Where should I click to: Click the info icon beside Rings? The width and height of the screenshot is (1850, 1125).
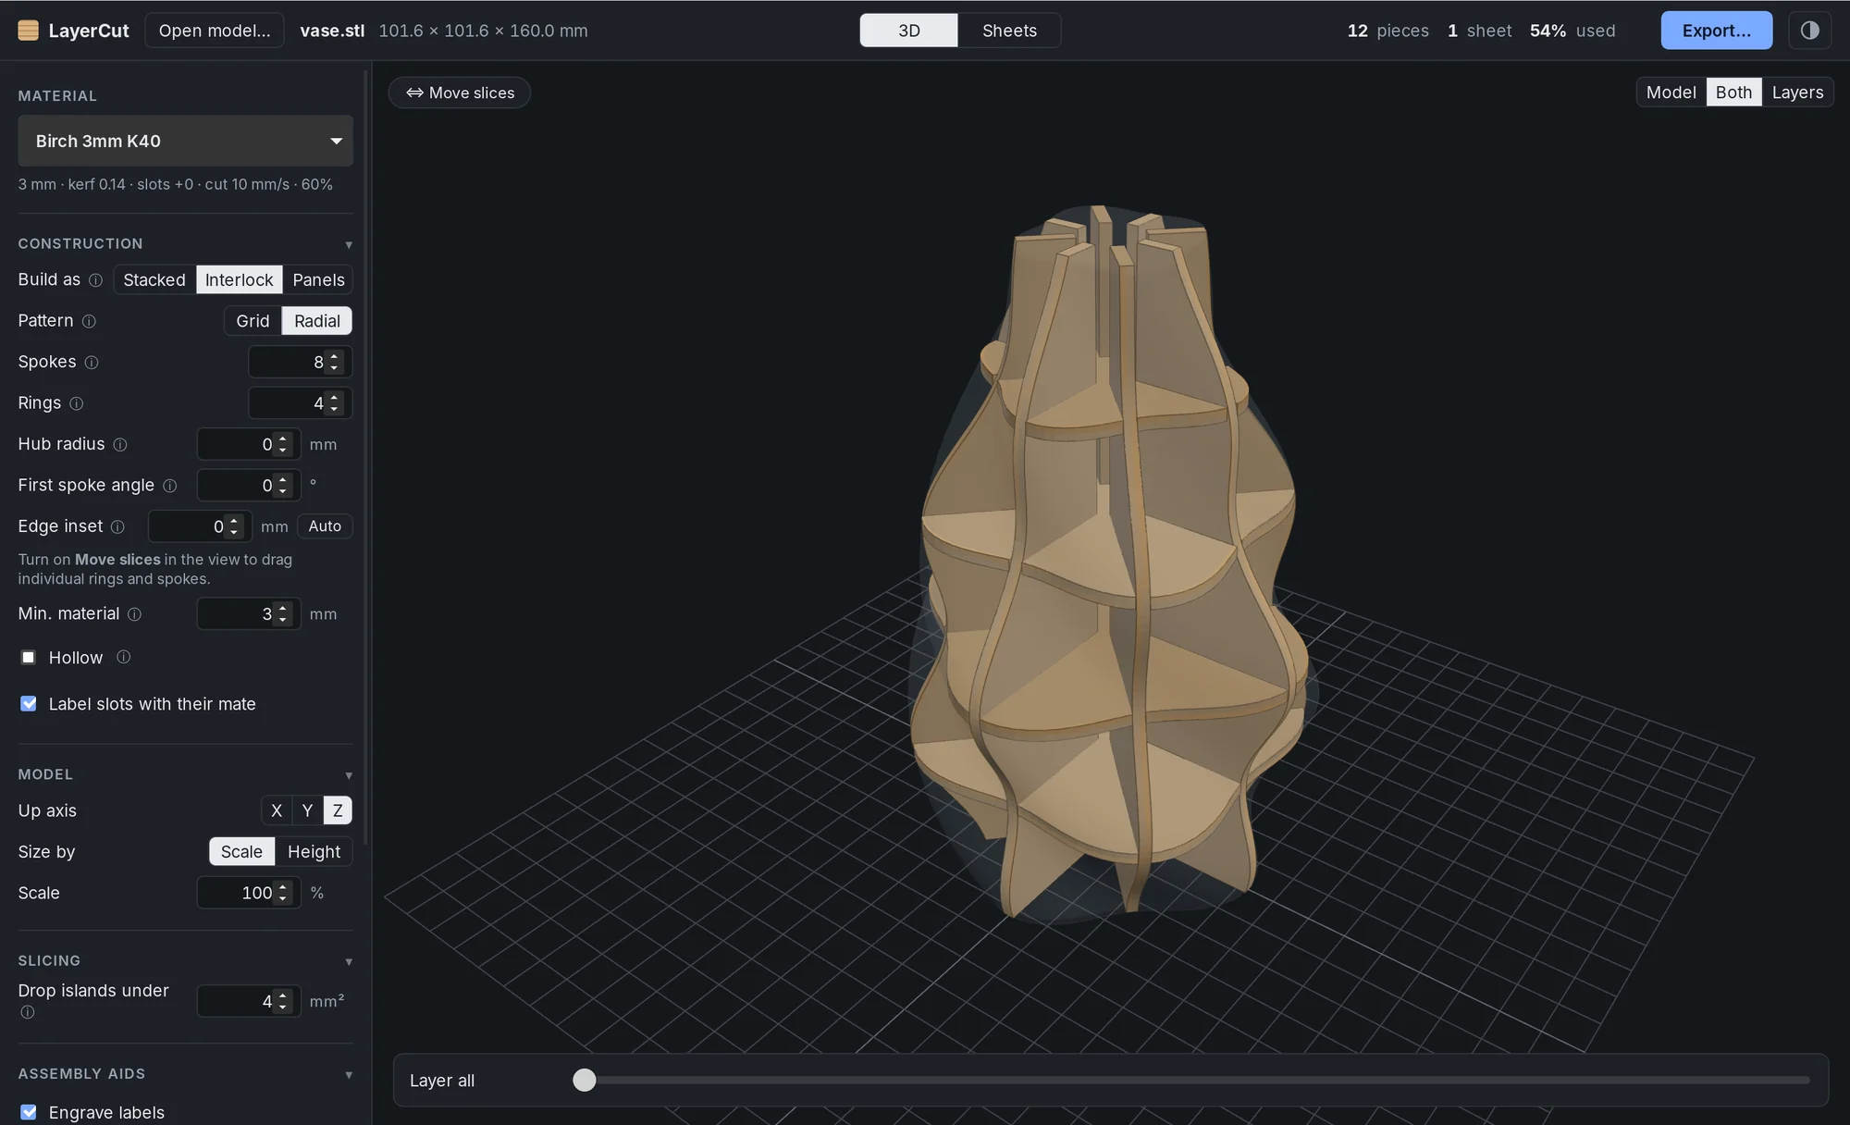(77, 403)
